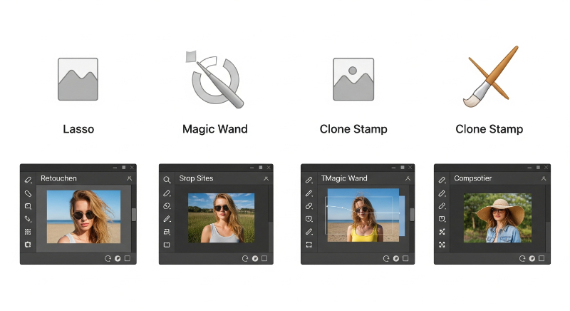
Task: Toggle the pin icon beside Retouchen title
Action: click(x=129, y=178)
